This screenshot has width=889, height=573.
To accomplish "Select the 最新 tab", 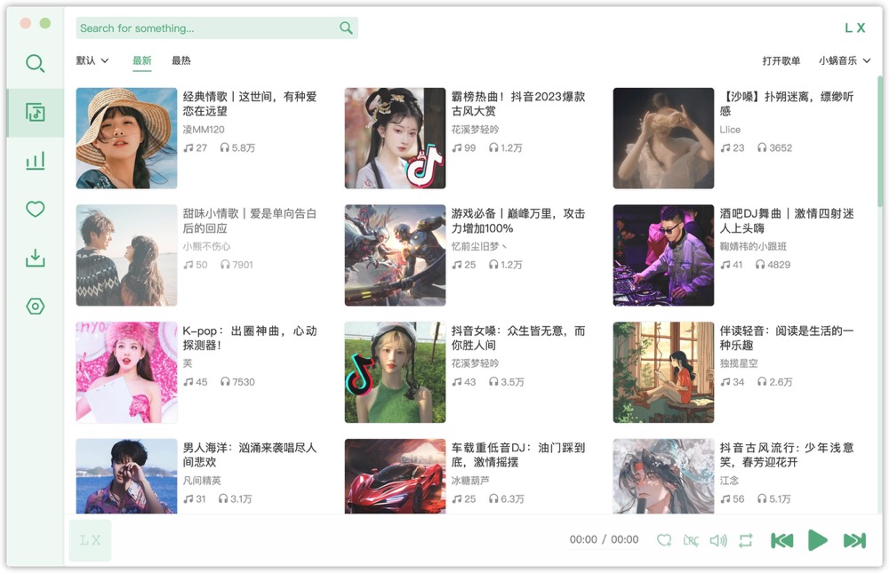I will (142, 60).
